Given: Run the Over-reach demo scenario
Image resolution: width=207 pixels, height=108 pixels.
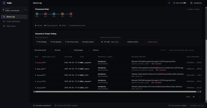Looking at the screenshot, I should click(x=72, y=42).
